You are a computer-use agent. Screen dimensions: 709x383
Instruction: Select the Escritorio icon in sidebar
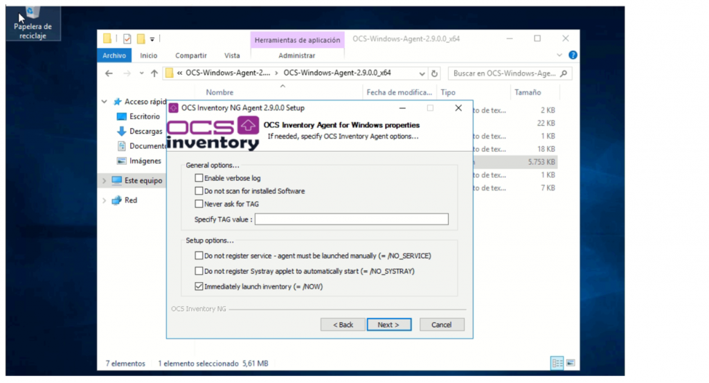(121, 116)
